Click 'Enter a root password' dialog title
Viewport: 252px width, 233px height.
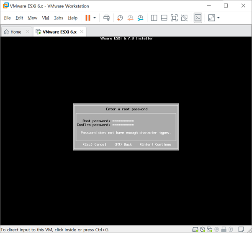tap(127, 109)
